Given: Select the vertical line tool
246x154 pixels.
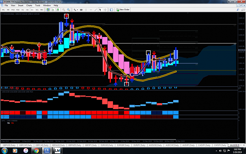Looking at the screenshot, I should 86,10.
